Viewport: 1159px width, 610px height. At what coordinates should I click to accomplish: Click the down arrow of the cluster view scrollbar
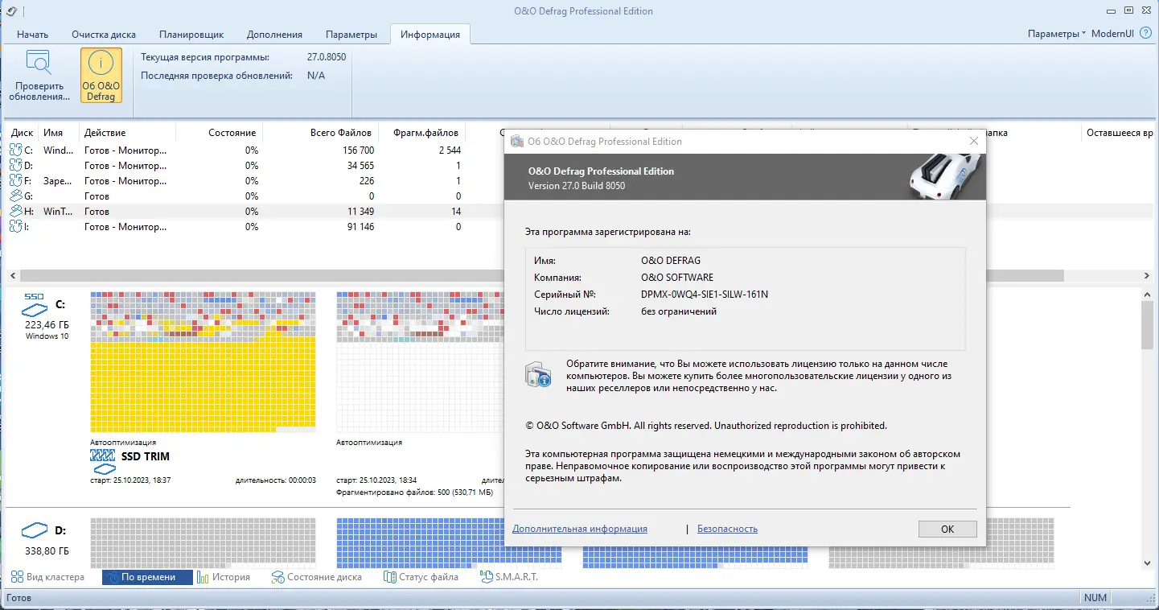point(1148,563)
